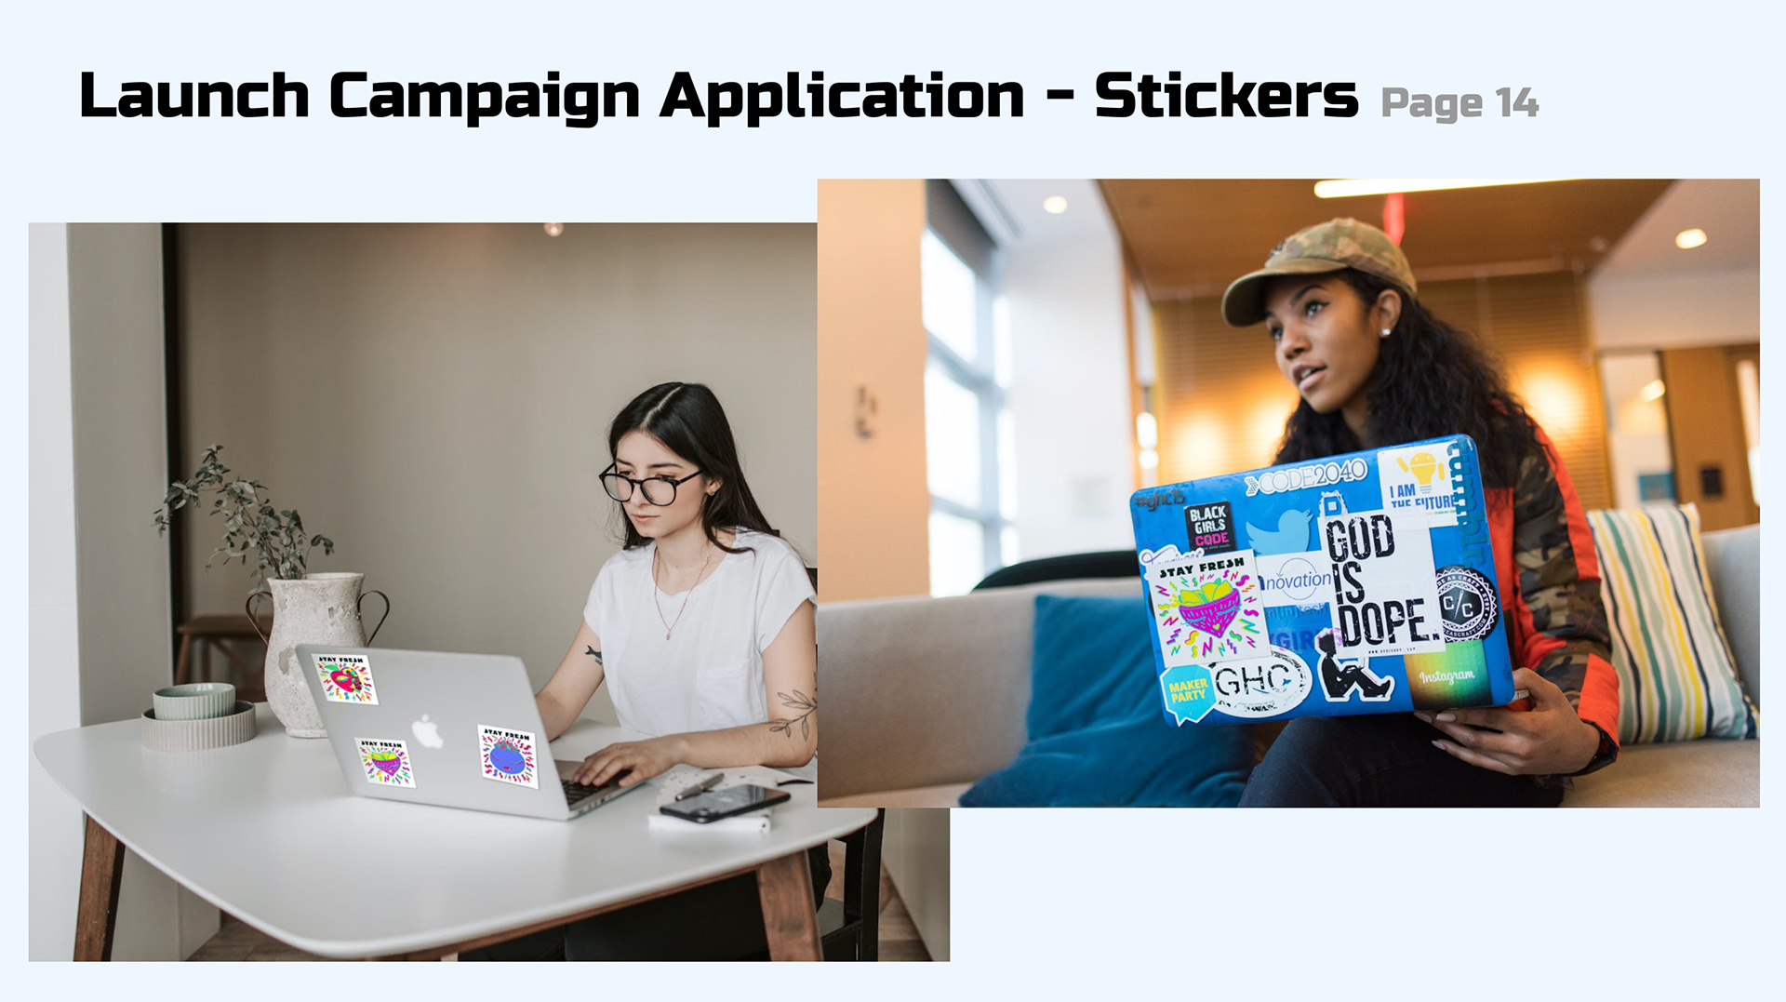Click the Apple logo on the silver laptop
This screenshot has height=1002, width=1786.
[427, 731]
